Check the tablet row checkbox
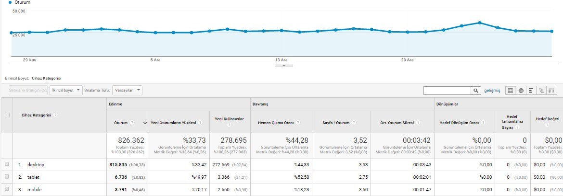Viewport: 563px width, 196px height. click(x=6, y=177)
